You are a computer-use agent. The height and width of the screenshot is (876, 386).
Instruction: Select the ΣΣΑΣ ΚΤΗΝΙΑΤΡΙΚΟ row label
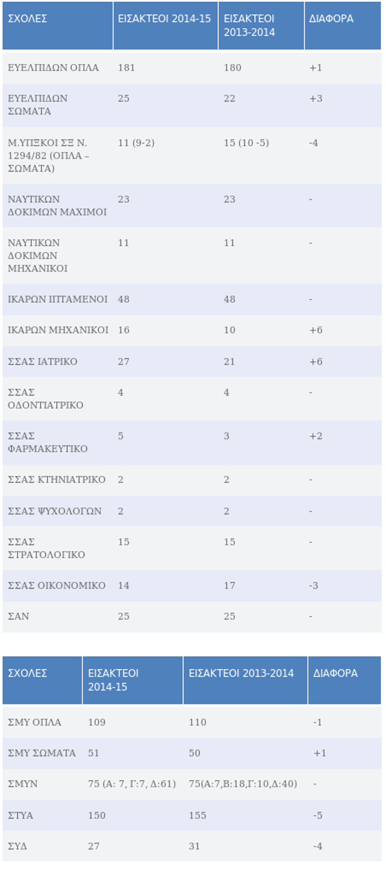[56, 480]
